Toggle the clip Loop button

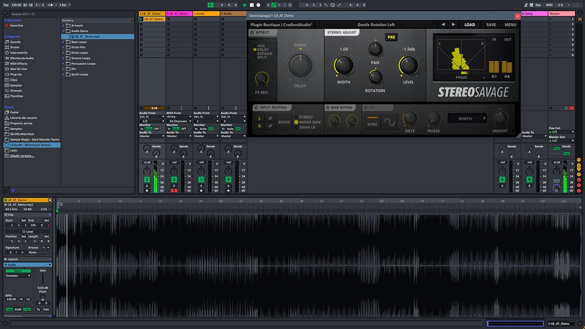27,232
